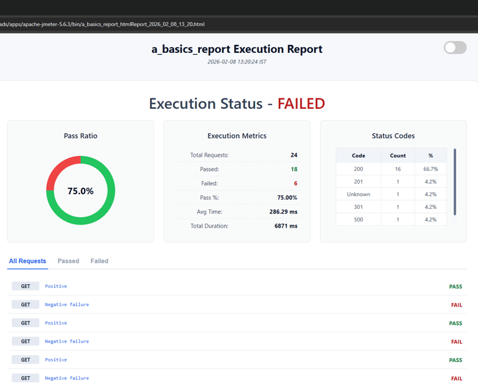Click the Execution Metrics card heading

tap(237, 136)
